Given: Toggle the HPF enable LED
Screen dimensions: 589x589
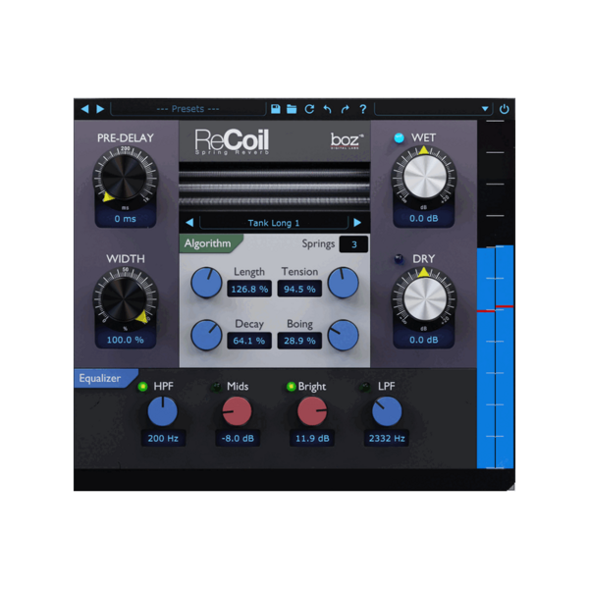Looking at the screenshot, I should [x=142, y=386].
